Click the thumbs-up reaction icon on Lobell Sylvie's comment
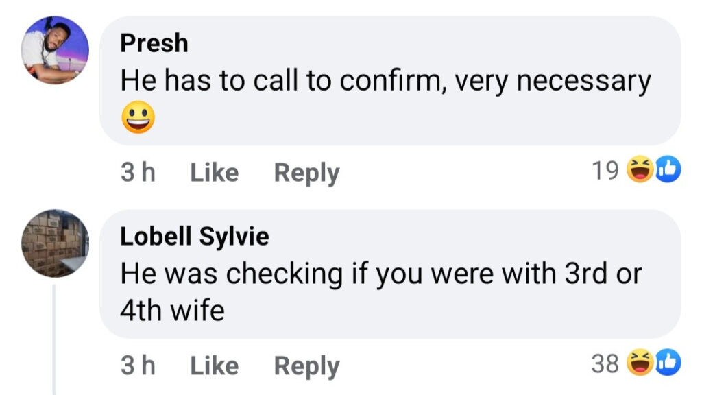The image size is (702, 395). pos(667,363)
